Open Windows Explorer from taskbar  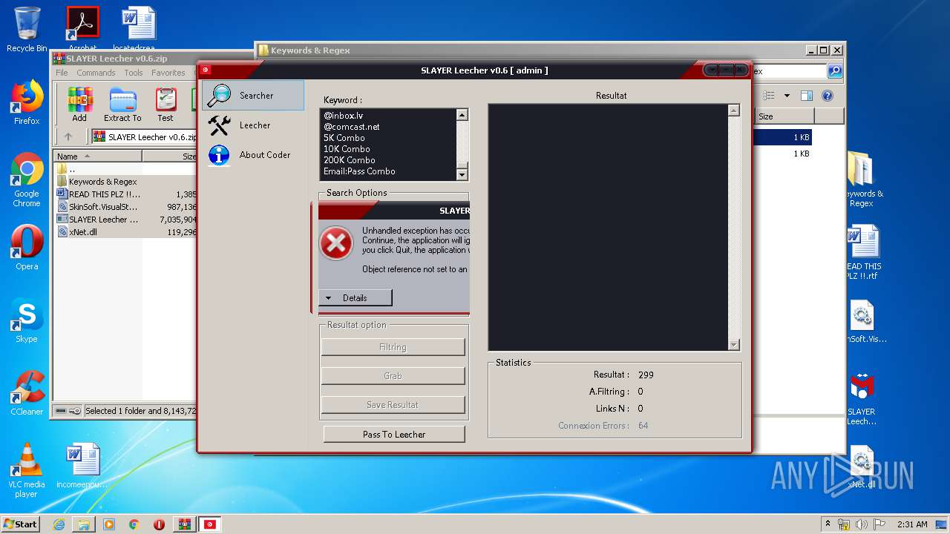84,524
